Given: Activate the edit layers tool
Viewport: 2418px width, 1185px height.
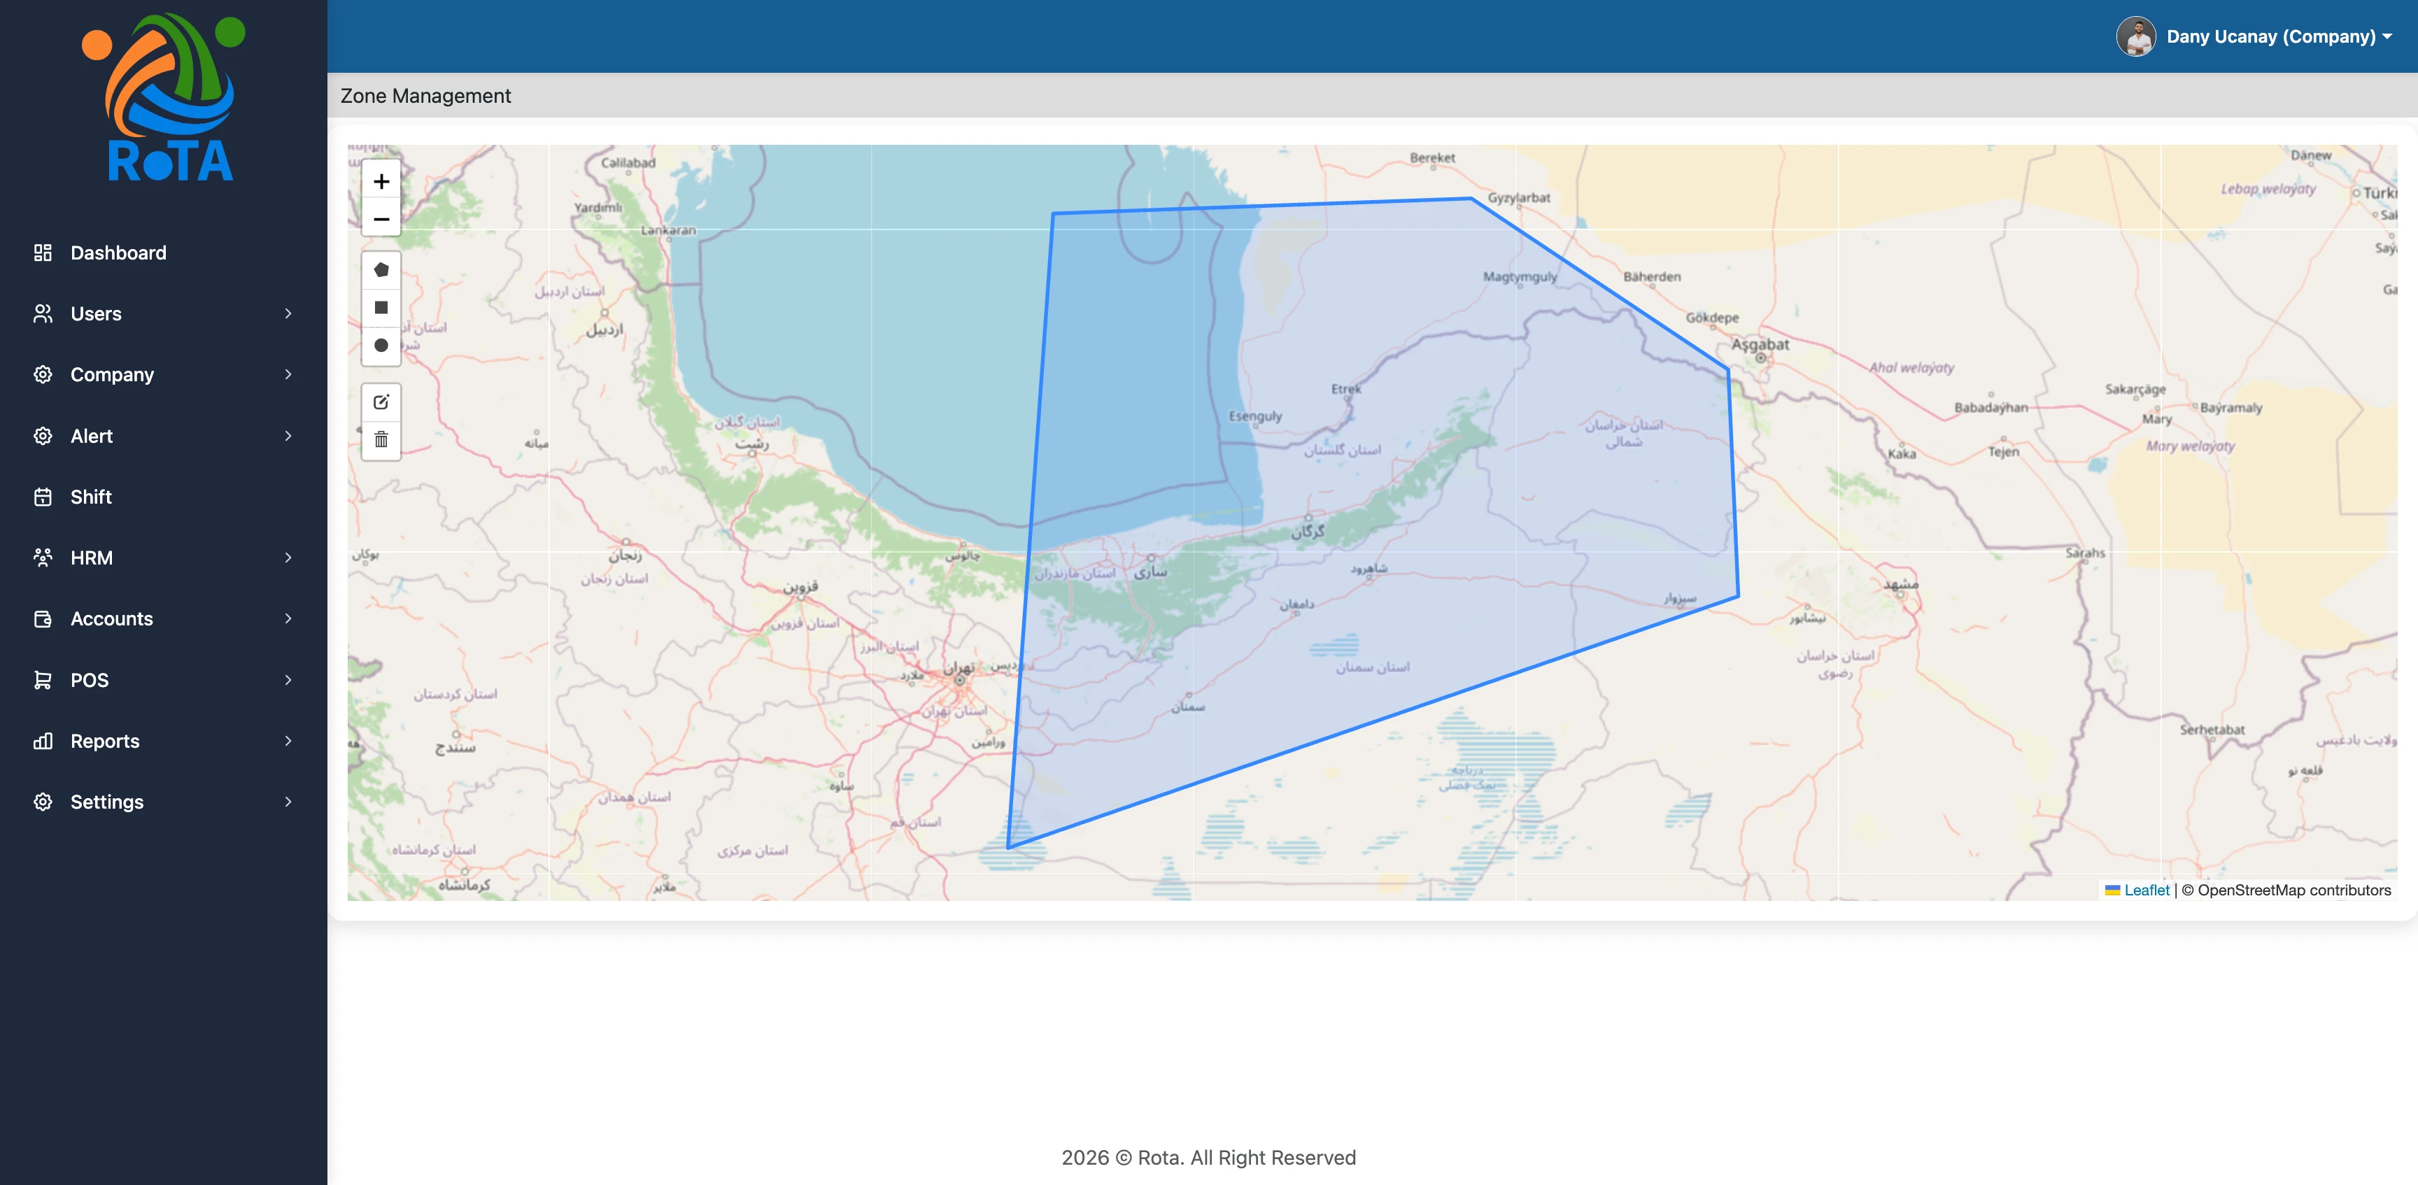Looking at the screenshot, I should click(x=381, y=402).
